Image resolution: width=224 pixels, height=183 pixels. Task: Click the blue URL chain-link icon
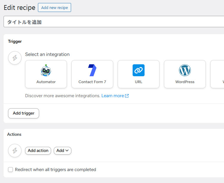139,70
